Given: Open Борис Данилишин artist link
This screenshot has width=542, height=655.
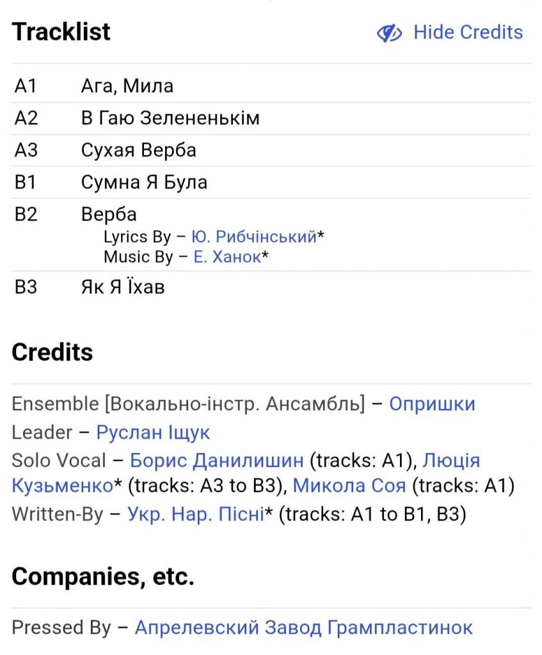Looking at the screenshot, I should point(216,460).
